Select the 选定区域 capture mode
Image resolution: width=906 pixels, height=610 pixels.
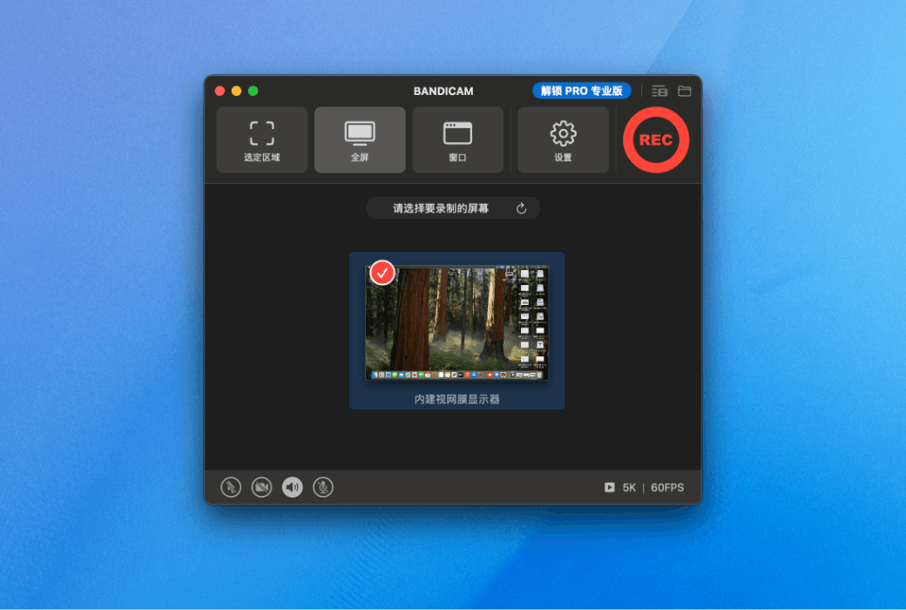tap(261, 140)
